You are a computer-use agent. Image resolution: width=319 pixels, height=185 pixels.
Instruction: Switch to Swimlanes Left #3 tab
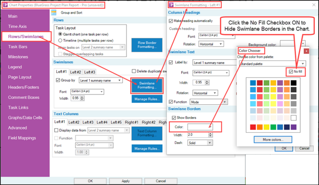click(89, 72)
